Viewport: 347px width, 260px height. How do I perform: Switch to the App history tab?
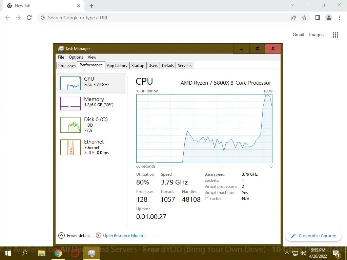tap(117, 66)
